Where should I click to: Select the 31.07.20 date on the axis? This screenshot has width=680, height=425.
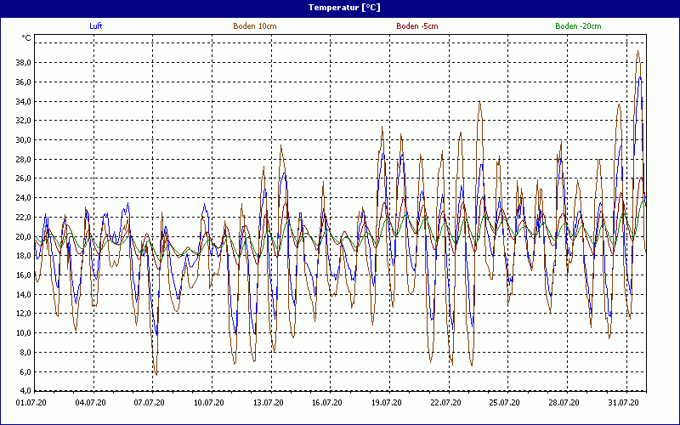coord(623,403)
